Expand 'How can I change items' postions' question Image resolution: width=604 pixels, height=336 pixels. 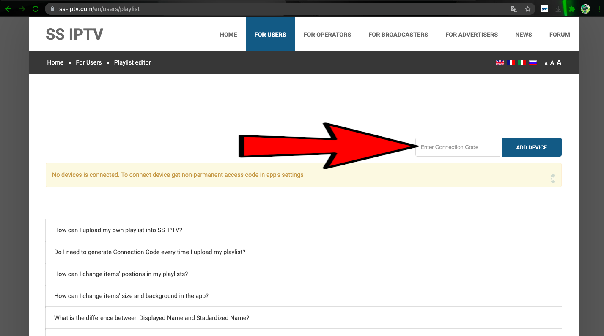point(121,274)
